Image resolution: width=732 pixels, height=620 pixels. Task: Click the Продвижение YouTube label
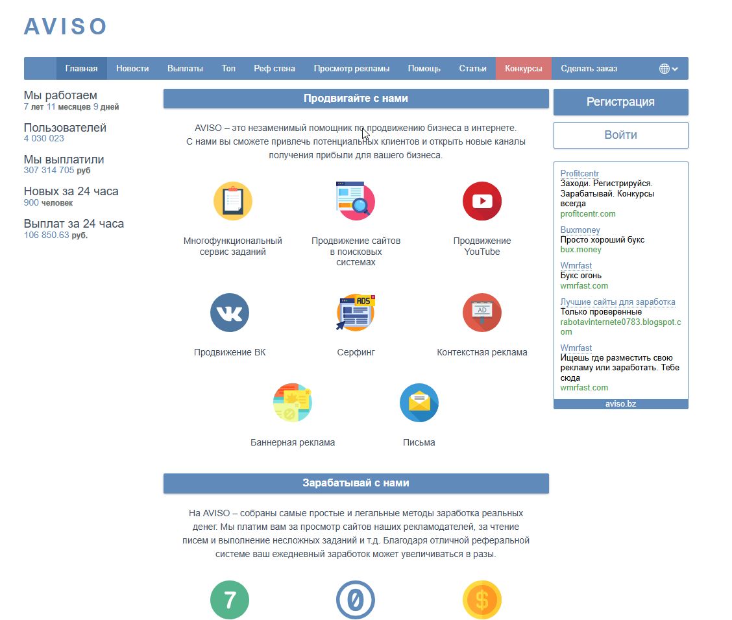[482, 246]
